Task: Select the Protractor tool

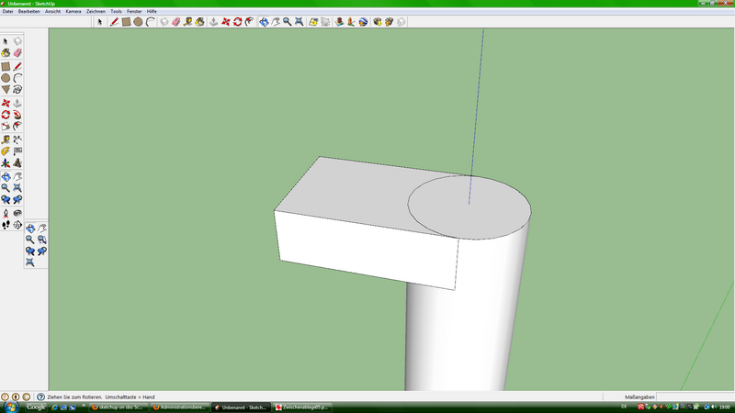Action: 6,151
